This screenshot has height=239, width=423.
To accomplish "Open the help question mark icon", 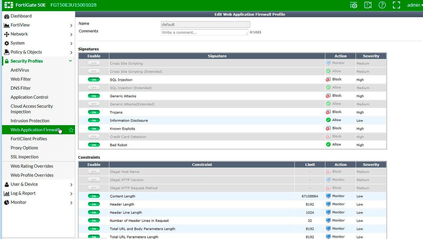I will pyautogui.click(x=382, y=5).
